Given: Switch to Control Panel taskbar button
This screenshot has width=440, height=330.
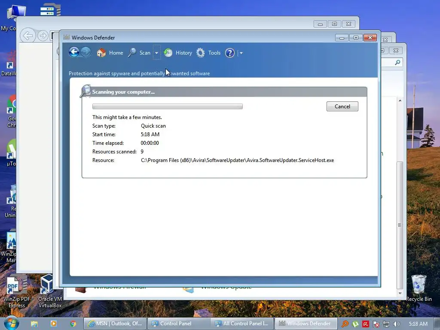Looking at the screenshot, I should click(x=179, y=324).
